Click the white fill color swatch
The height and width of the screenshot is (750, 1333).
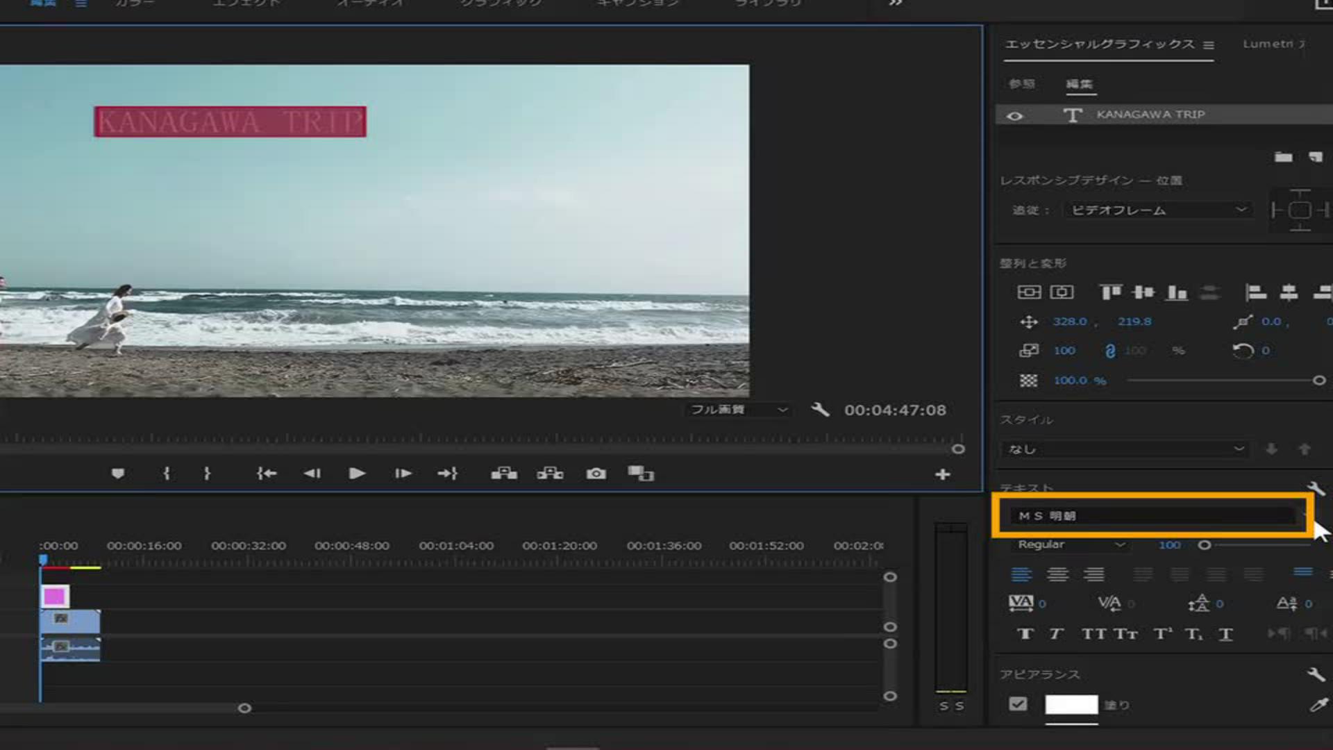(x=1071, y=705)
